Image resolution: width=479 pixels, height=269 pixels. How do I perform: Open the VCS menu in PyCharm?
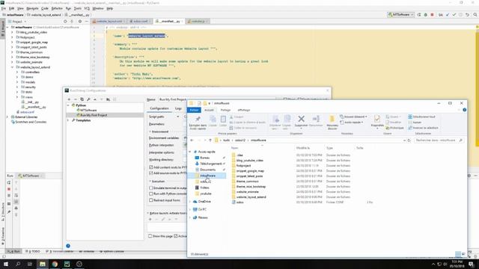pyautogui.click(x=87, y=8)
